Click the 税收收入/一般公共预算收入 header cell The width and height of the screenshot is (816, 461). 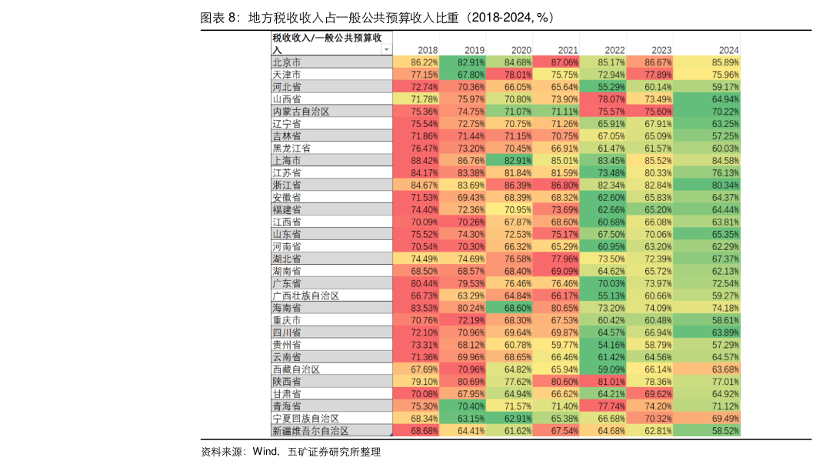(x=332, y=43)
